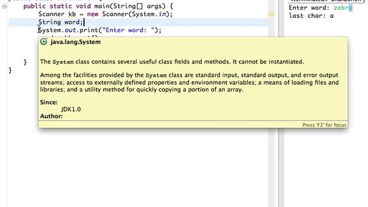Click the 'JDK1.0' value in the tooltip
The width and height of the screenshot is (368, 207).
(71, 109)
